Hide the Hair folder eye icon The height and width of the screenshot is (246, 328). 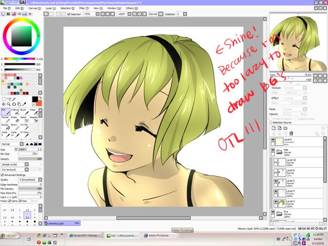[x=273, y=150]
